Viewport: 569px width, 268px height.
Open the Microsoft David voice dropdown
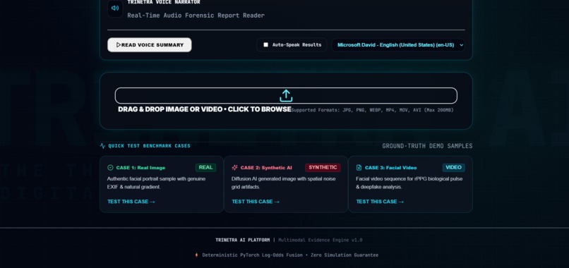(x=398, y=45)
